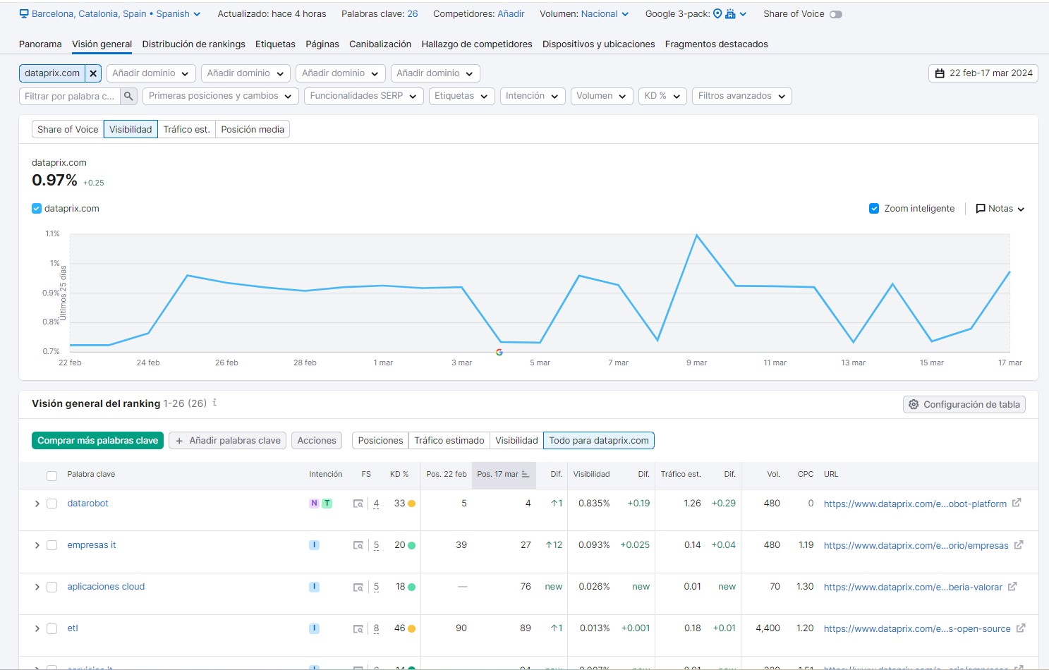
Task: Expand the datarobot keyword row
Action: coord(37,504)
